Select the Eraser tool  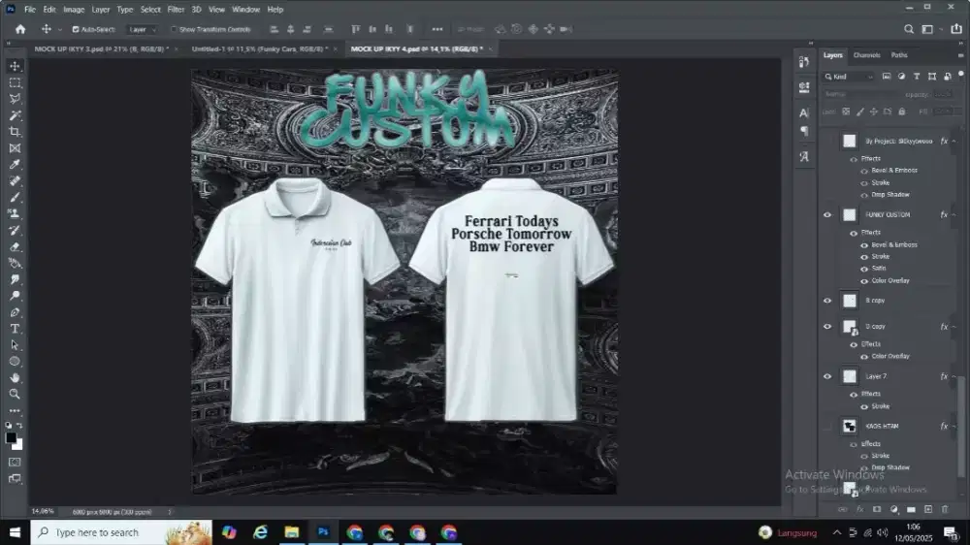(x=15, y=247)
